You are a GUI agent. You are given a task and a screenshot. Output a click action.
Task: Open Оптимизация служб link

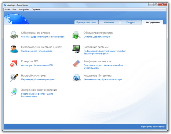click(x=44, y=79)
